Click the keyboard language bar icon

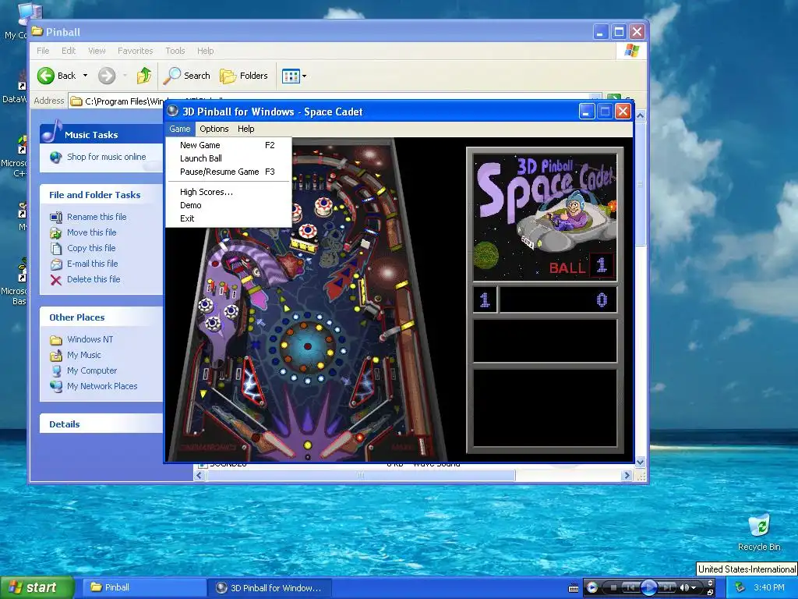tap(573, 588)
